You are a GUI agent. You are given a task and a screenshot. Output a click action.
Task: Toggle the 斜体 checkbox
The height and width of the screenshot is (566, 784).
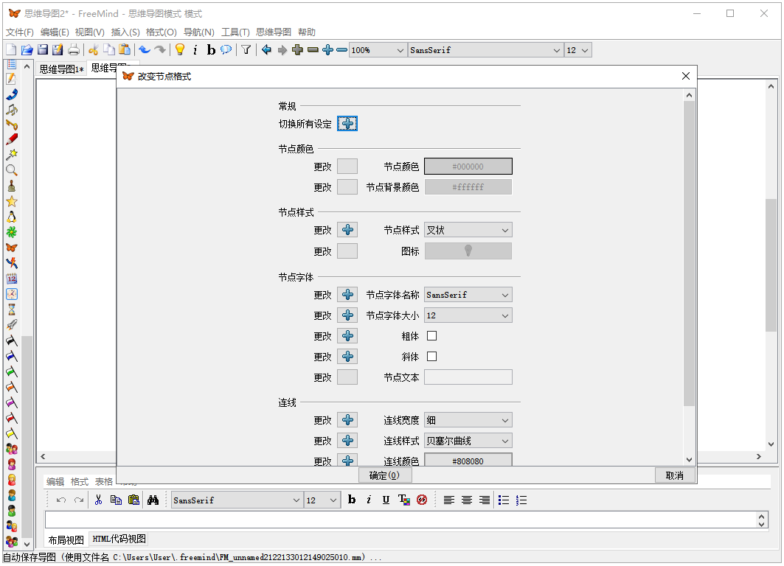(432, 357)
